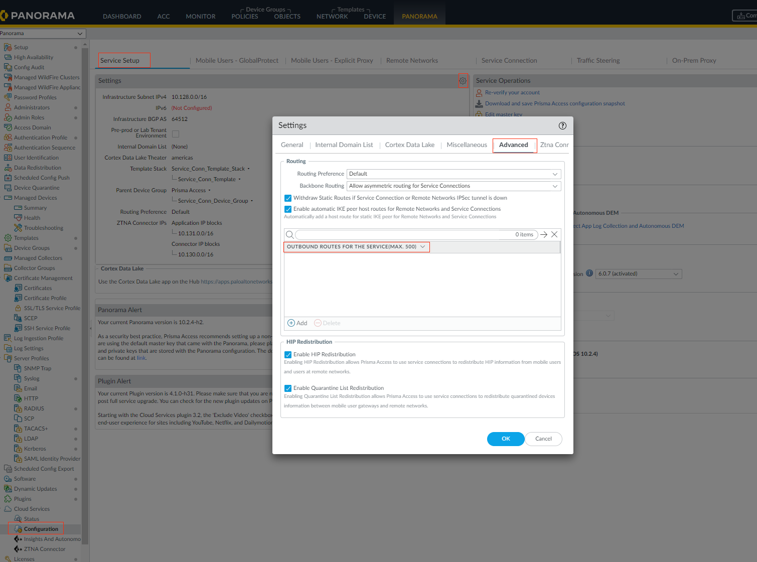Uncheck Withdraw Static Routes checkbox

pyautogui.click(x=288, y=198)
